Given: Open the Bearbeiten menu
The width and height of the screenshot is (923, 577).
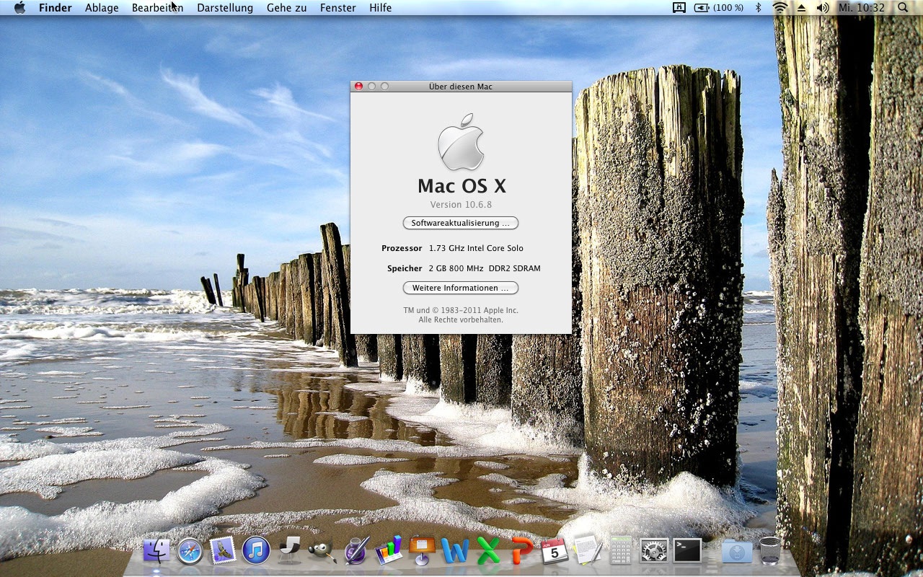Looking at the screenshot, I should tap(157, 8).
